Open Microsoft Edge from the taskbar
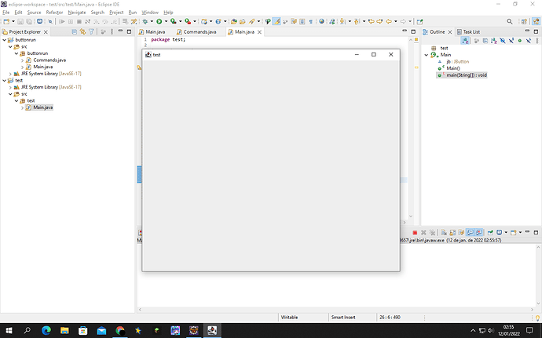The height and width of the screenshot is (338, 542). coord(46,330)
